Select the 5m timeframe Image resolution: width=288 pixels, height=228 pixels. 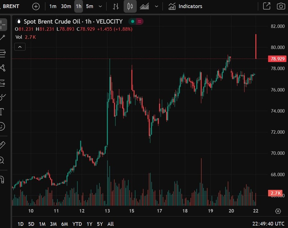(90, 6)
